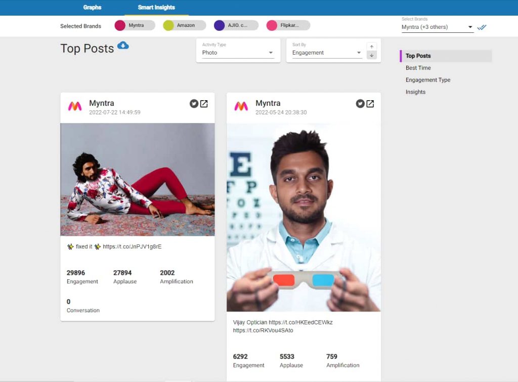
Task: Go to Best Time section
Action: 418,68
